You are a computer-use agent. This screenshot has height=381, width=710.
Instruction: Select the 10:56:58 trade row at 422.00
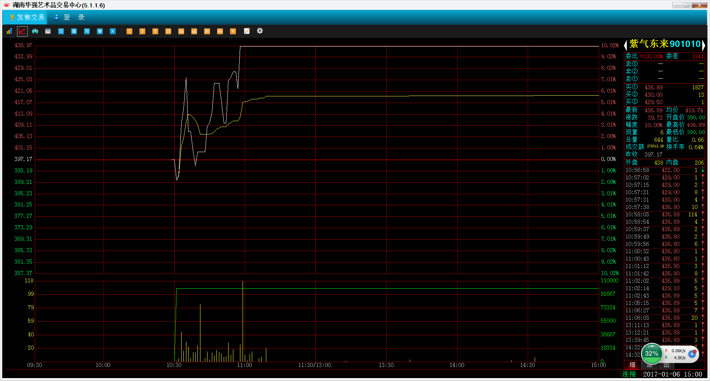pyautogui.click(x=665, y=170)
